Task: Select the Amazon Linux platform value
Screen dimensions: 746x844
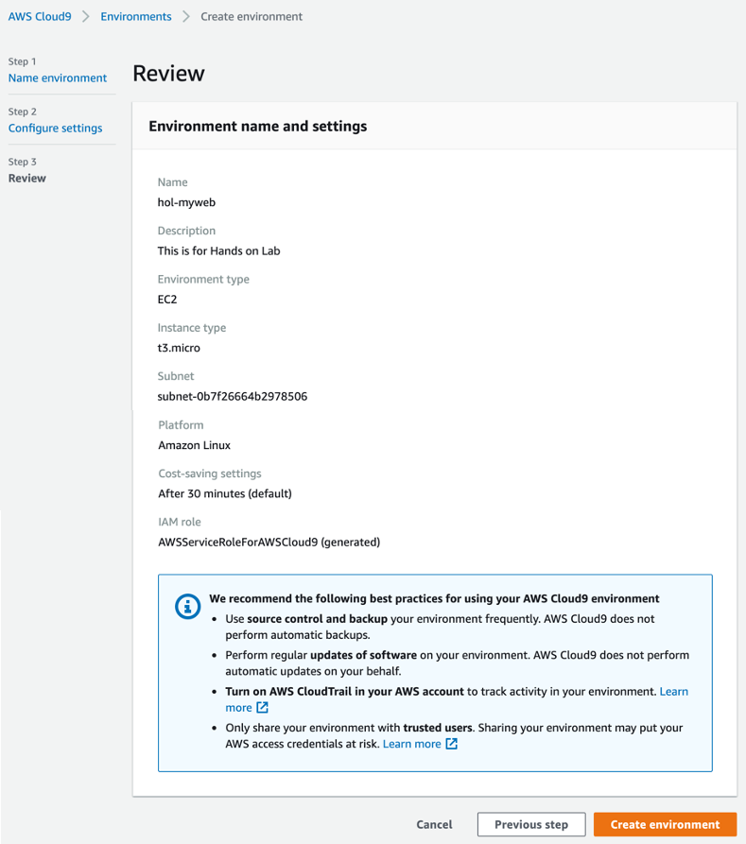Action: [195, 445]
